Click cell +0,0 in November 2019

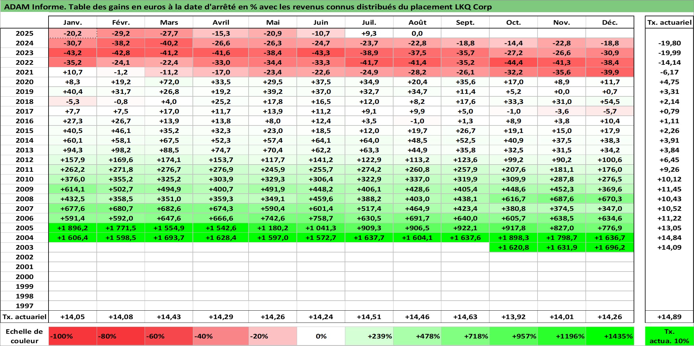(x=562, y=92)
